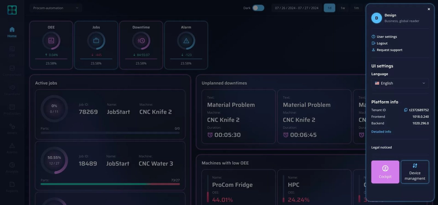The height and width of the screenshot is (205, 438).
Task: Click Request support
Action: [387, 50]
